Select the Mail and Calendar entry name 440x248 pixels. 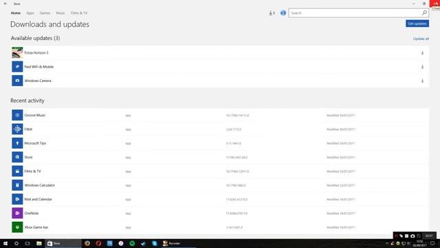tap(38, 199)
